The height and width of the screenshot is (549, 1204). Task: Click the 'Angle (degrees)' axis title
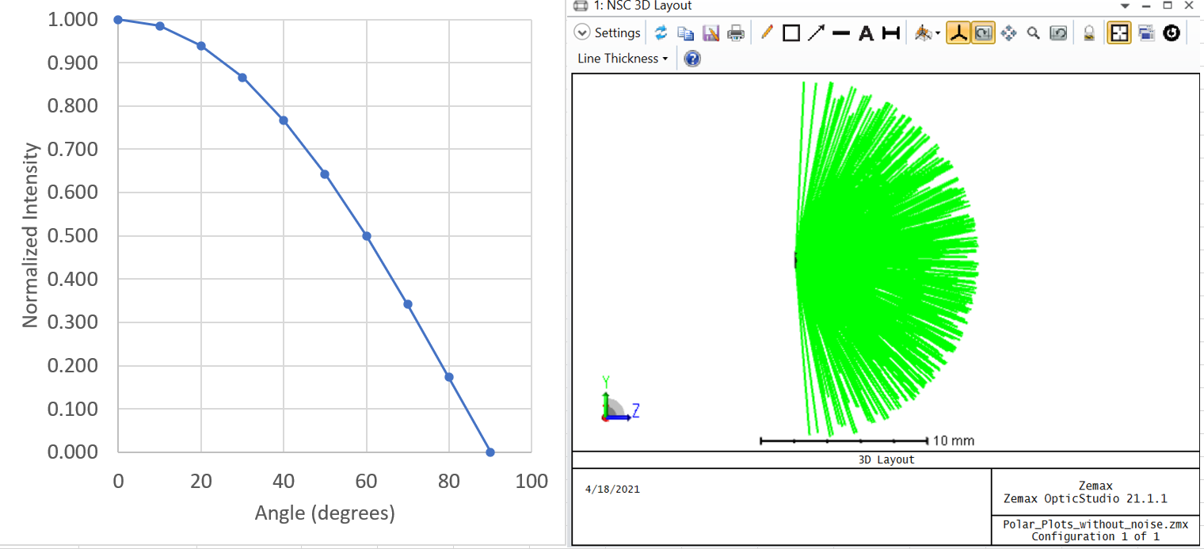coord(325,513)
